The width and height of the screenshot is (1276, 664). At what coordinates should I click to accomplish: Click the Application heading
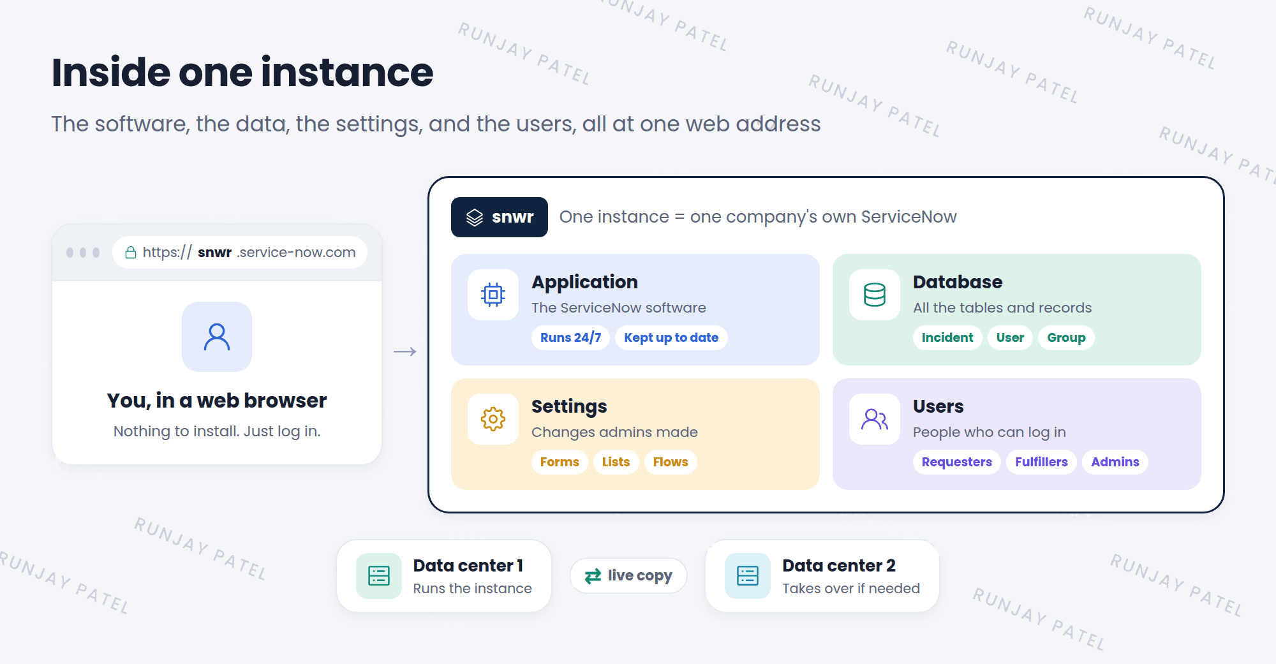click(x=584, y=282)
